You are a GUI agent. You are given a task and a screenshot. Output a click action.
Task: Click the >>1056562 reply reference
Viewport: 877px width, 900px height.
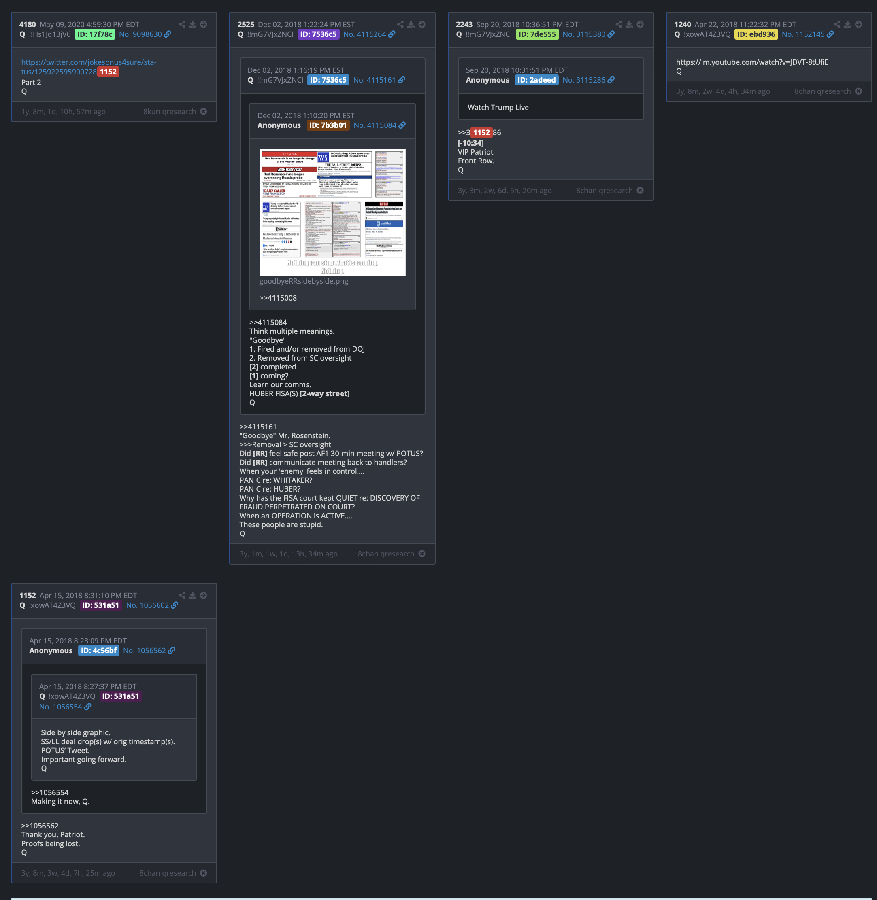(40, 826)
